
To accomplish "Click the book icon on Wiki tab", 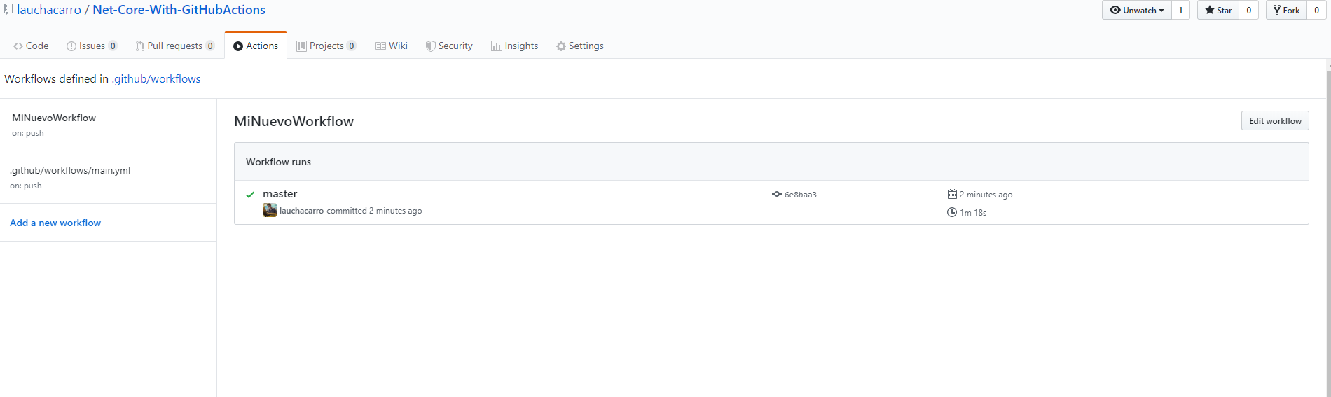I will point(380,46).
